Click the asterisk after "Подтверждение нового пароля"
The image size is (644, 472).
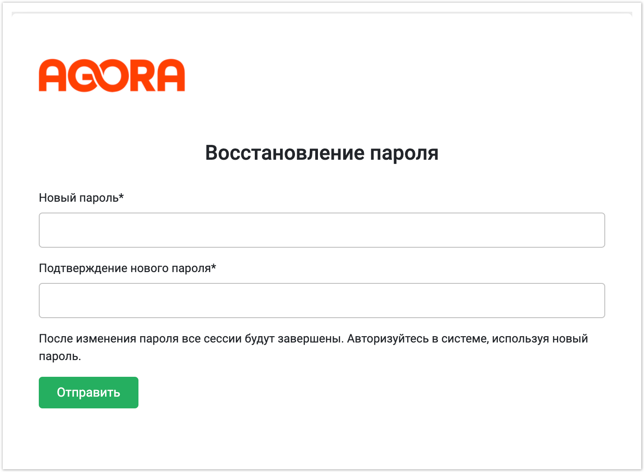tap(214, 267)
